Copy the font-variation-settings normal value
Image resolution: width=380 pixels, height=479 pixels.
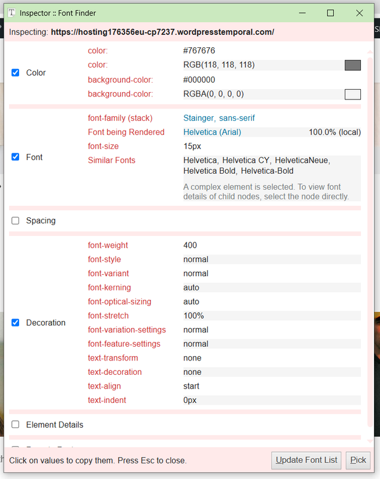196,330
